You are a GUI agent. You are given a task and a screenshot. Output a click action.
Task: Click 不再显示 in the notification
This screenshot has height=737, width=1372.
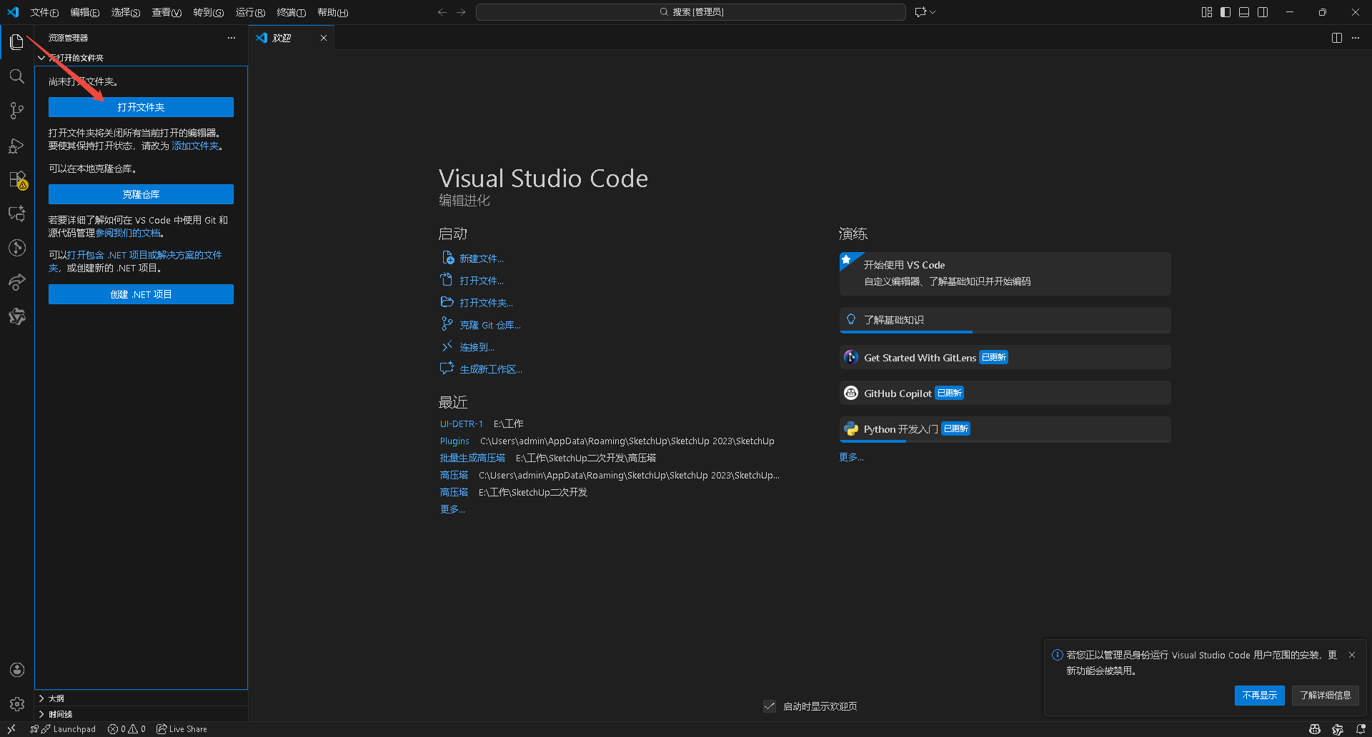pos(1259,696)
